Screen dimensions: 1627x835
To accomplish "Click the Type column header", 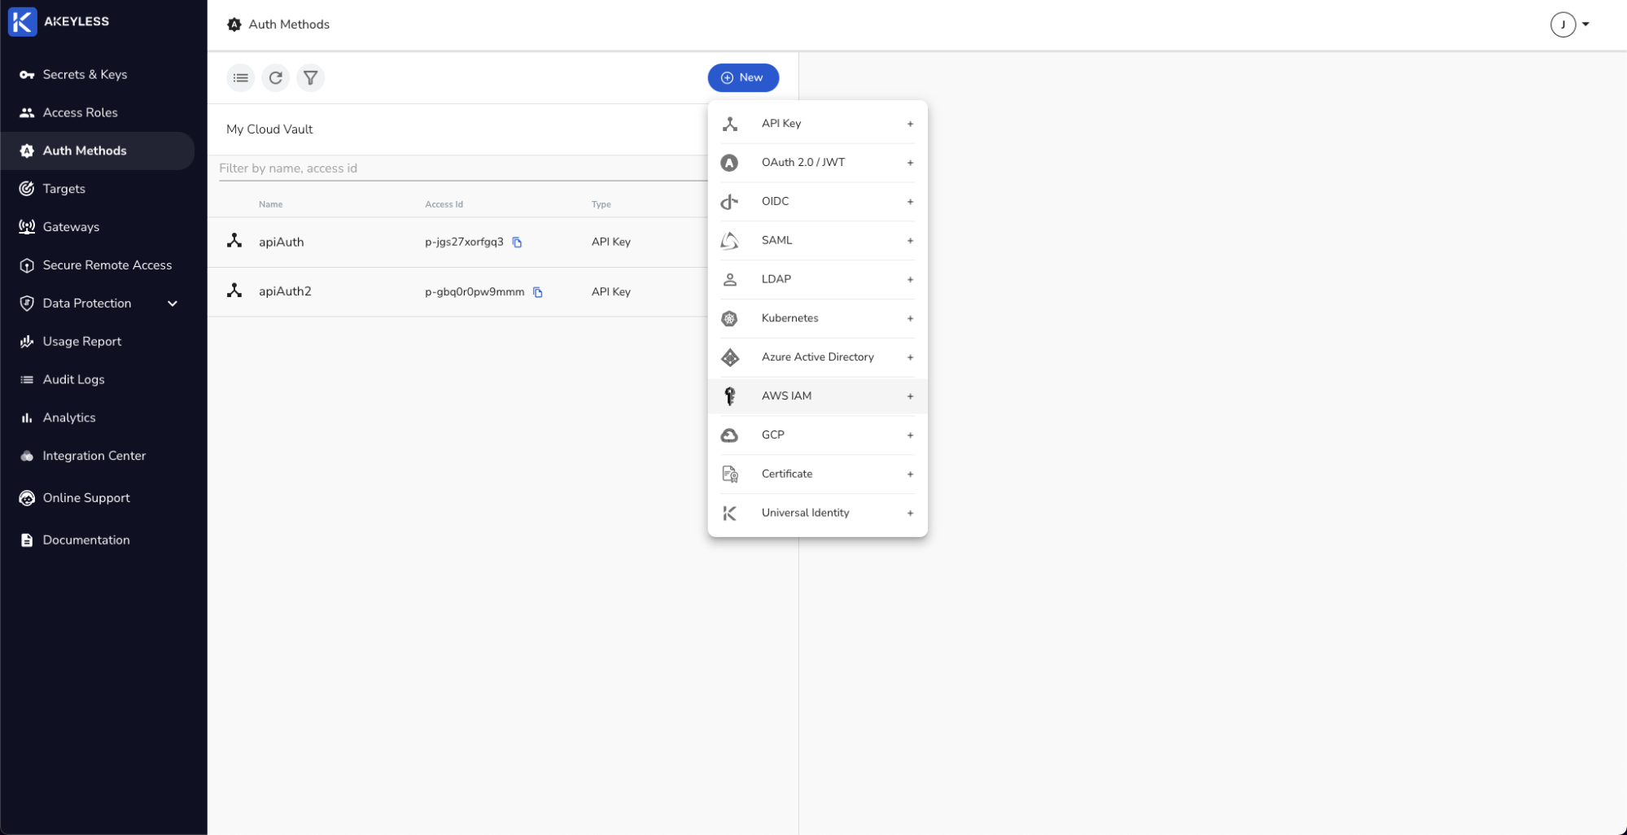I will pyautogui.click(x=601, y=204).
